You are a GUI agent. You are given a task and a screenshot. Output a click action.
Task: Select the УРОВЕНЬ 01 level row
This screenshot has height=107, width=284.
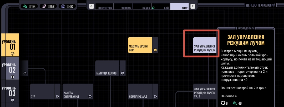10,45
